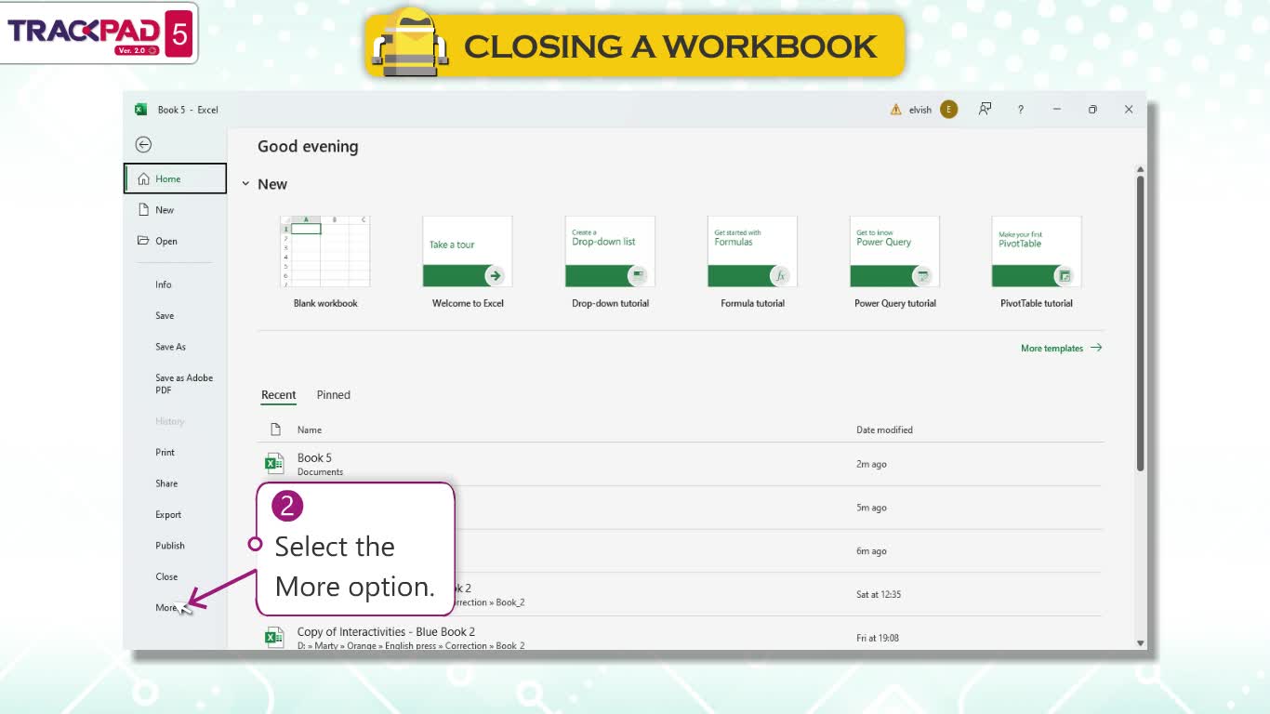Click the Date modified column header

[x=884, y=430]
